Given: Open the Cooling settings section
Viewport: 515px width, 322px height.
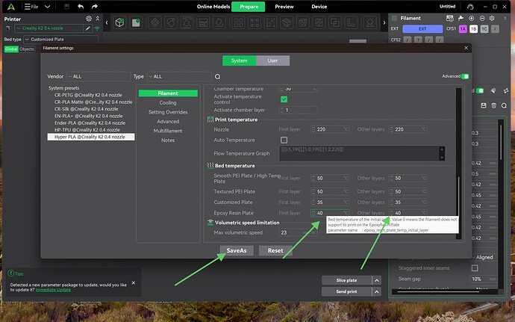Looking at the screenshot, I should tap(168, 103).
